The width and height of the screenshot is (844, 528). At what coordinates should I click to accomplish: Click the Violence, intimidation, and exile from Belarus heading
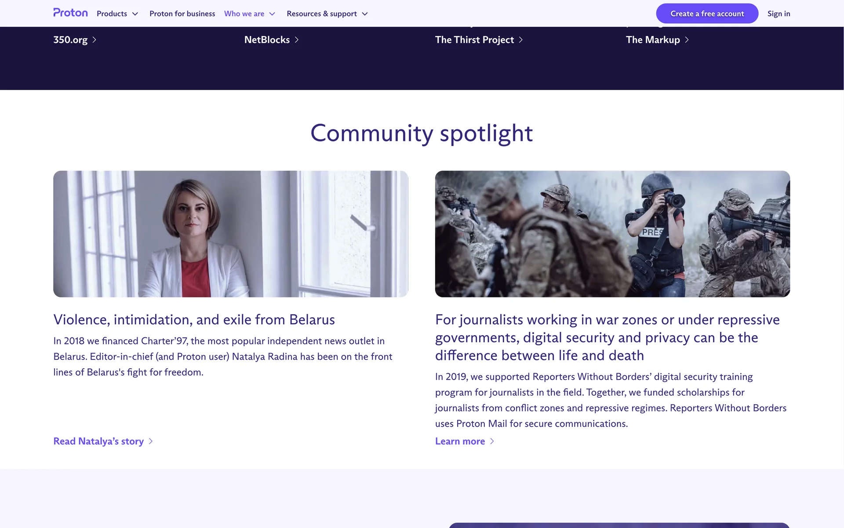tap(194, 319)
